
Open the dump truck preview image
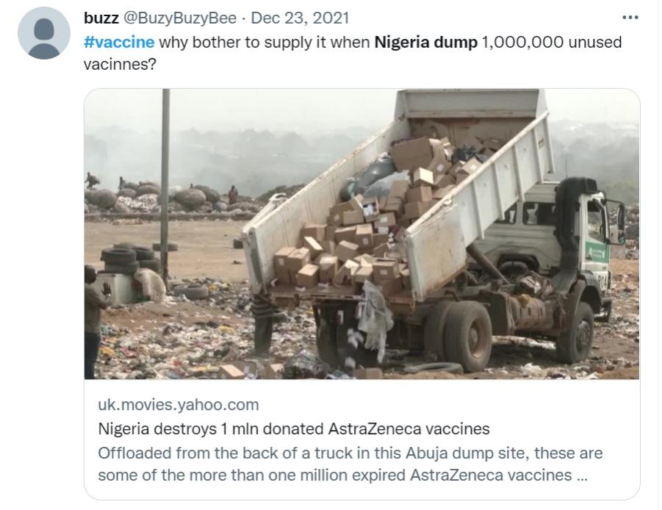point(361,234)
